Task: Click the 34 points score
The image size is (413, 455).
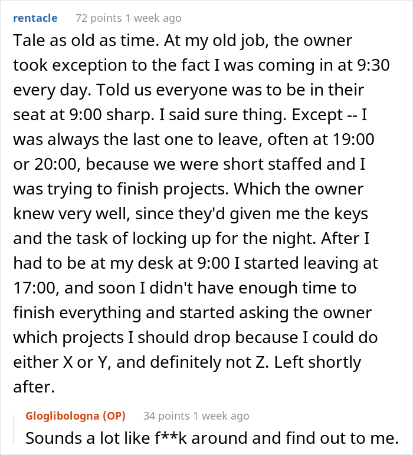Action: click(166, 416)
